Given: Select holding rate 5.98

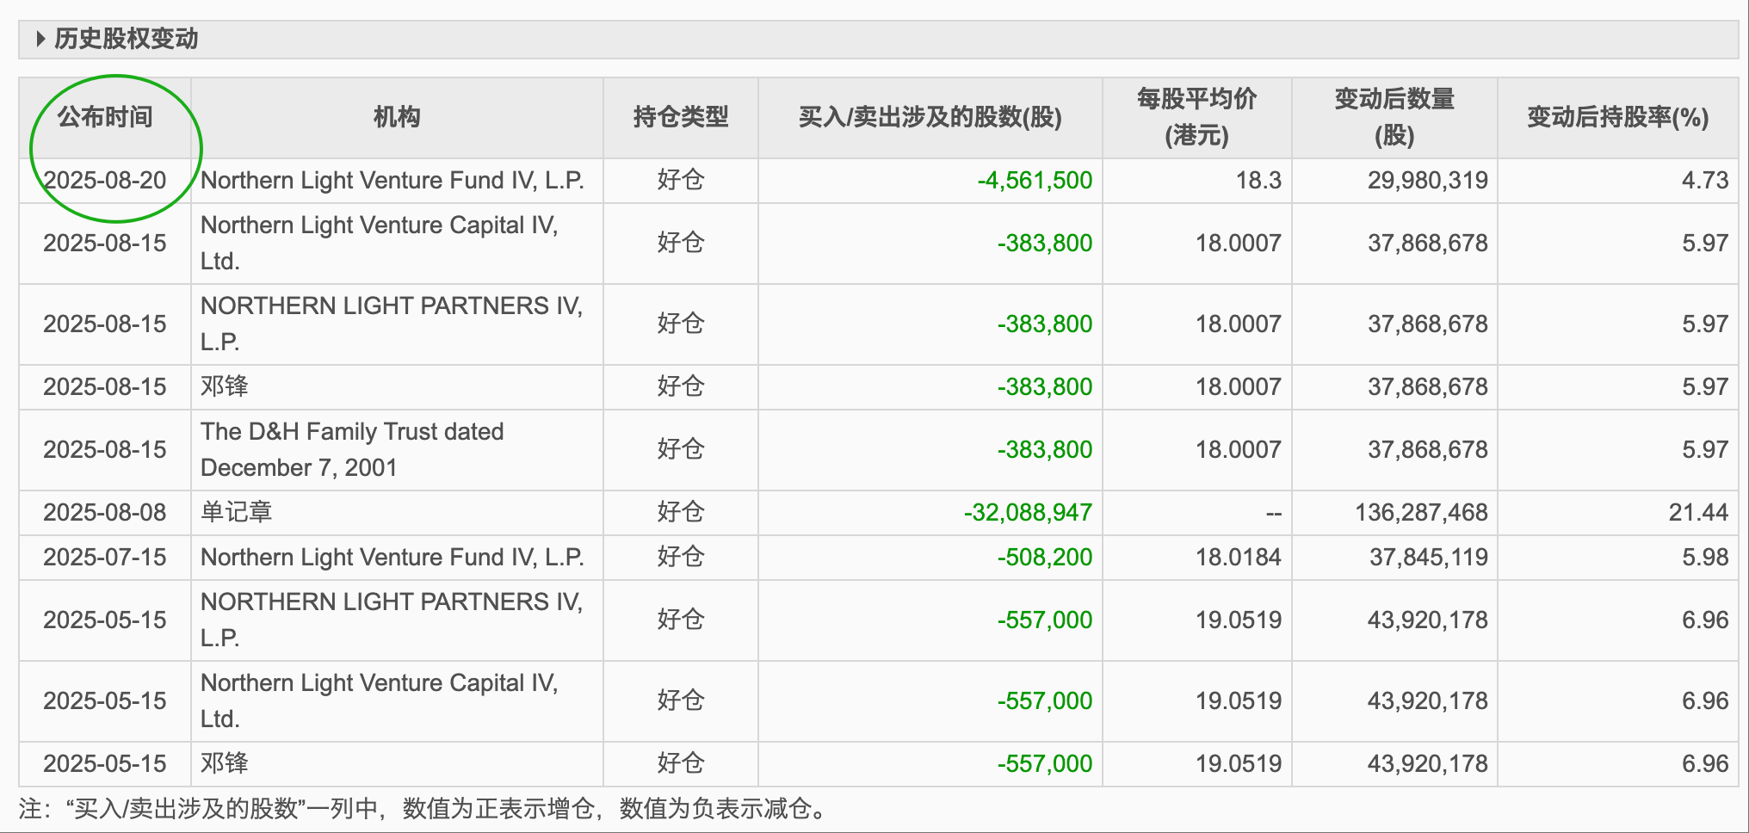Looking at the screenshot, I should [x=1705, y=557].
